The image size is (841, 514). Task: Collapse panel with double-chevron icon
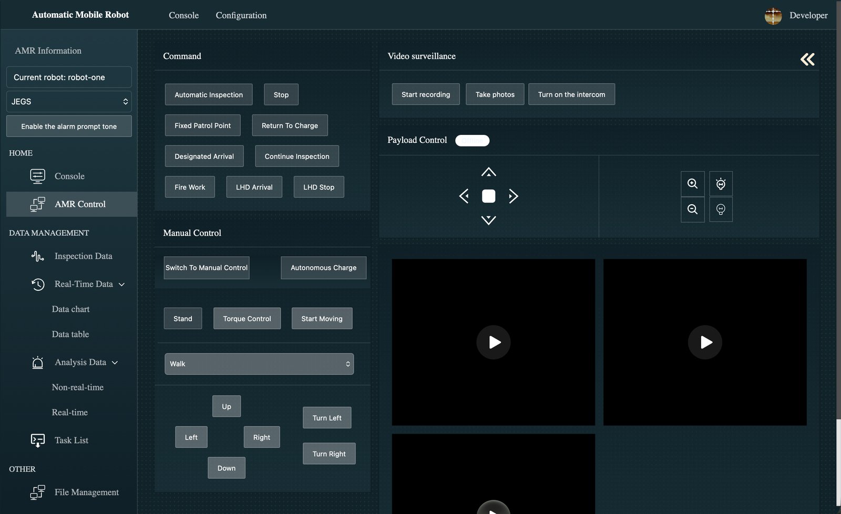click(807, 59)
